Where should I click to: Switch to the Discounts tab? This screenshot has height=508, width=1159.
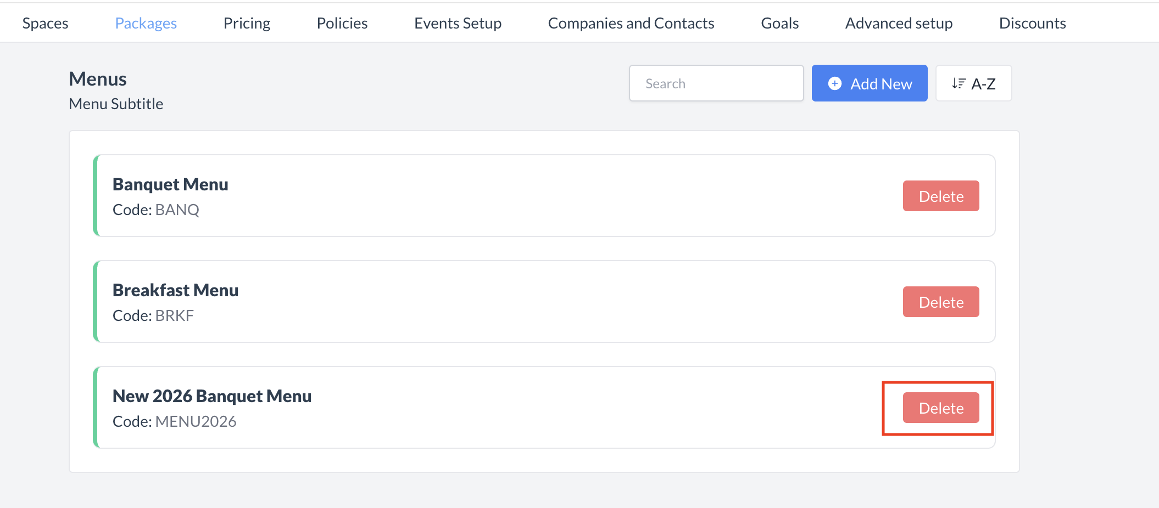(x=1032, y=23)
